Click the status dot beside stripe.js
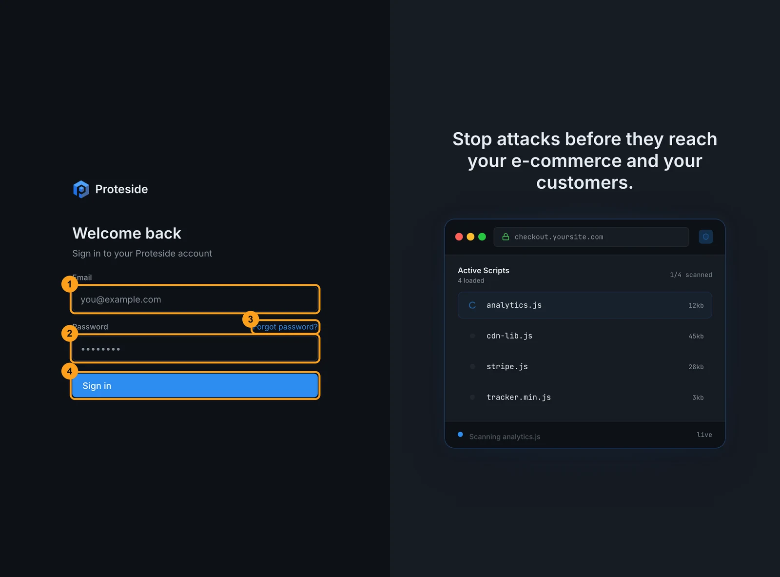This screenshot has height=577, width=780. (x=472, y=367)
